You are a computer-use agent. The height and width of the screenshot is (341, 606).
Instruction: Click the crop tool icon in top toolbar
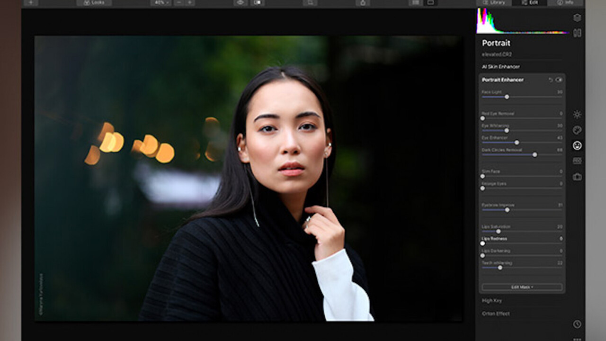(310, 2)
